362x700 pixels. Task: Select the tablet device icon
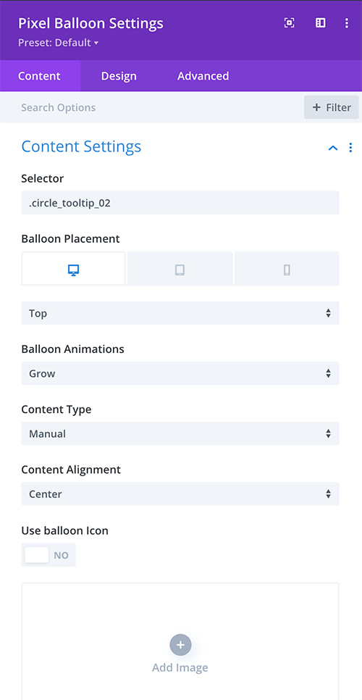[180, 269]
